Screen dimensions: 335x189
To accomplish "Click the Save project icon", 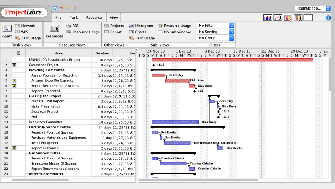I will (x=55, y=8).
